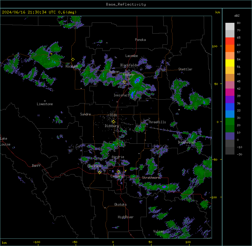Click the magenta storm core southeast of Strathmore
Image resolution: width=252 pixels, height=246 pixels.
(x=164, y=187)
